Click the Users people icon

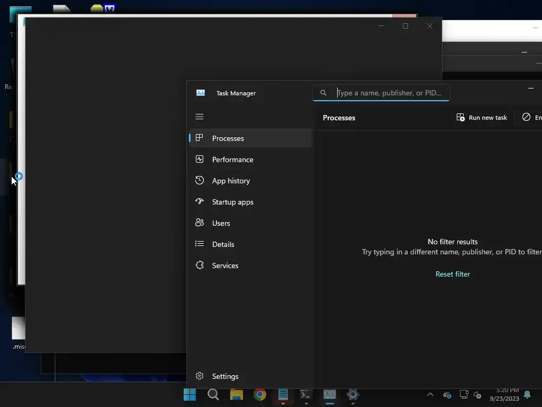click(x=200, y=223)
